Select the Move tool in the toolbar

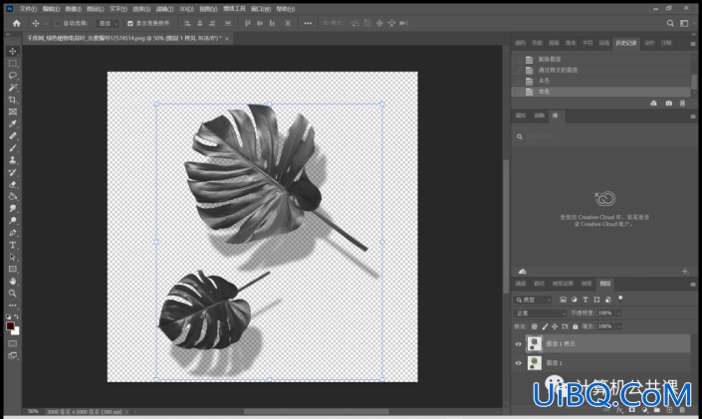[x=13, y=52]
